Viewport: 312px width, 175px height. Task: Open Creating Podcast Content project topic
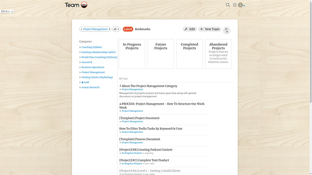(146, 150)
